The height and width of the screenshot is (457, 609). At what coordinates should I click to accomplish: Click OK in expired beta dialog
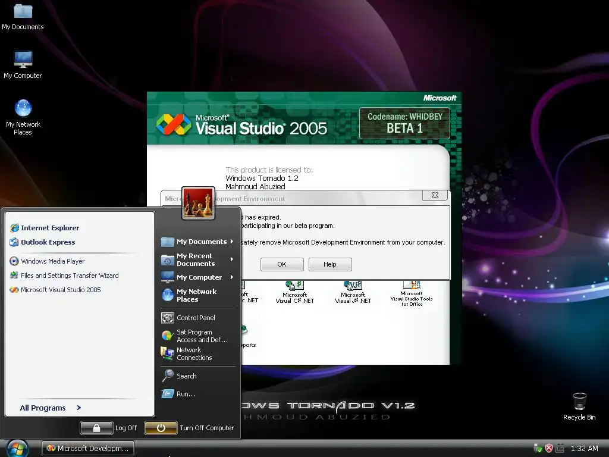coord(282,264)
